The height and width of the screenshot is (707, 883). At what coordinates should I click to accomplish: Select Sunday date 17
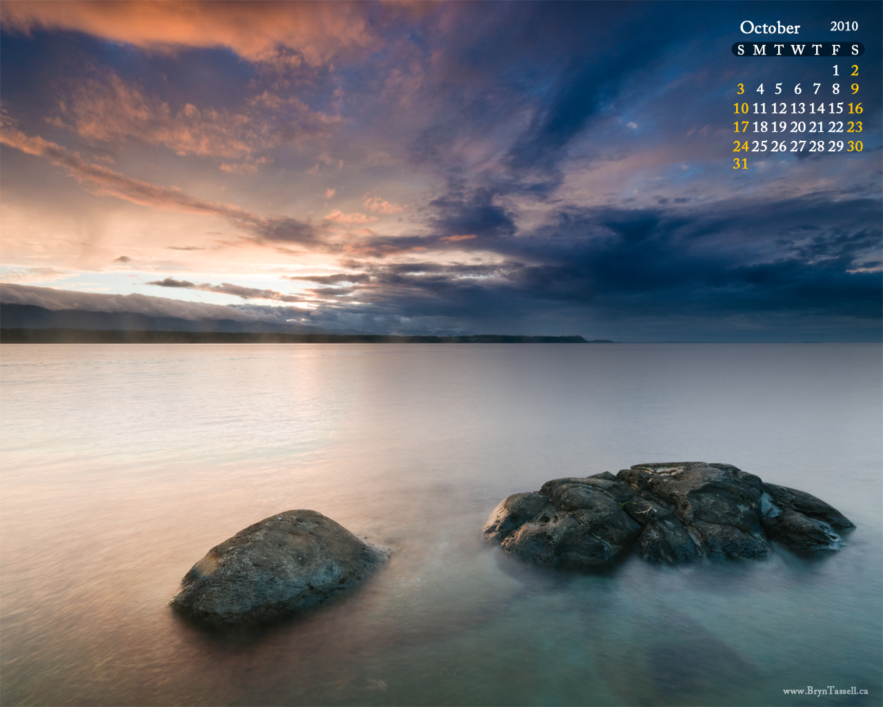pyautogui.click(x=741, y=127)
